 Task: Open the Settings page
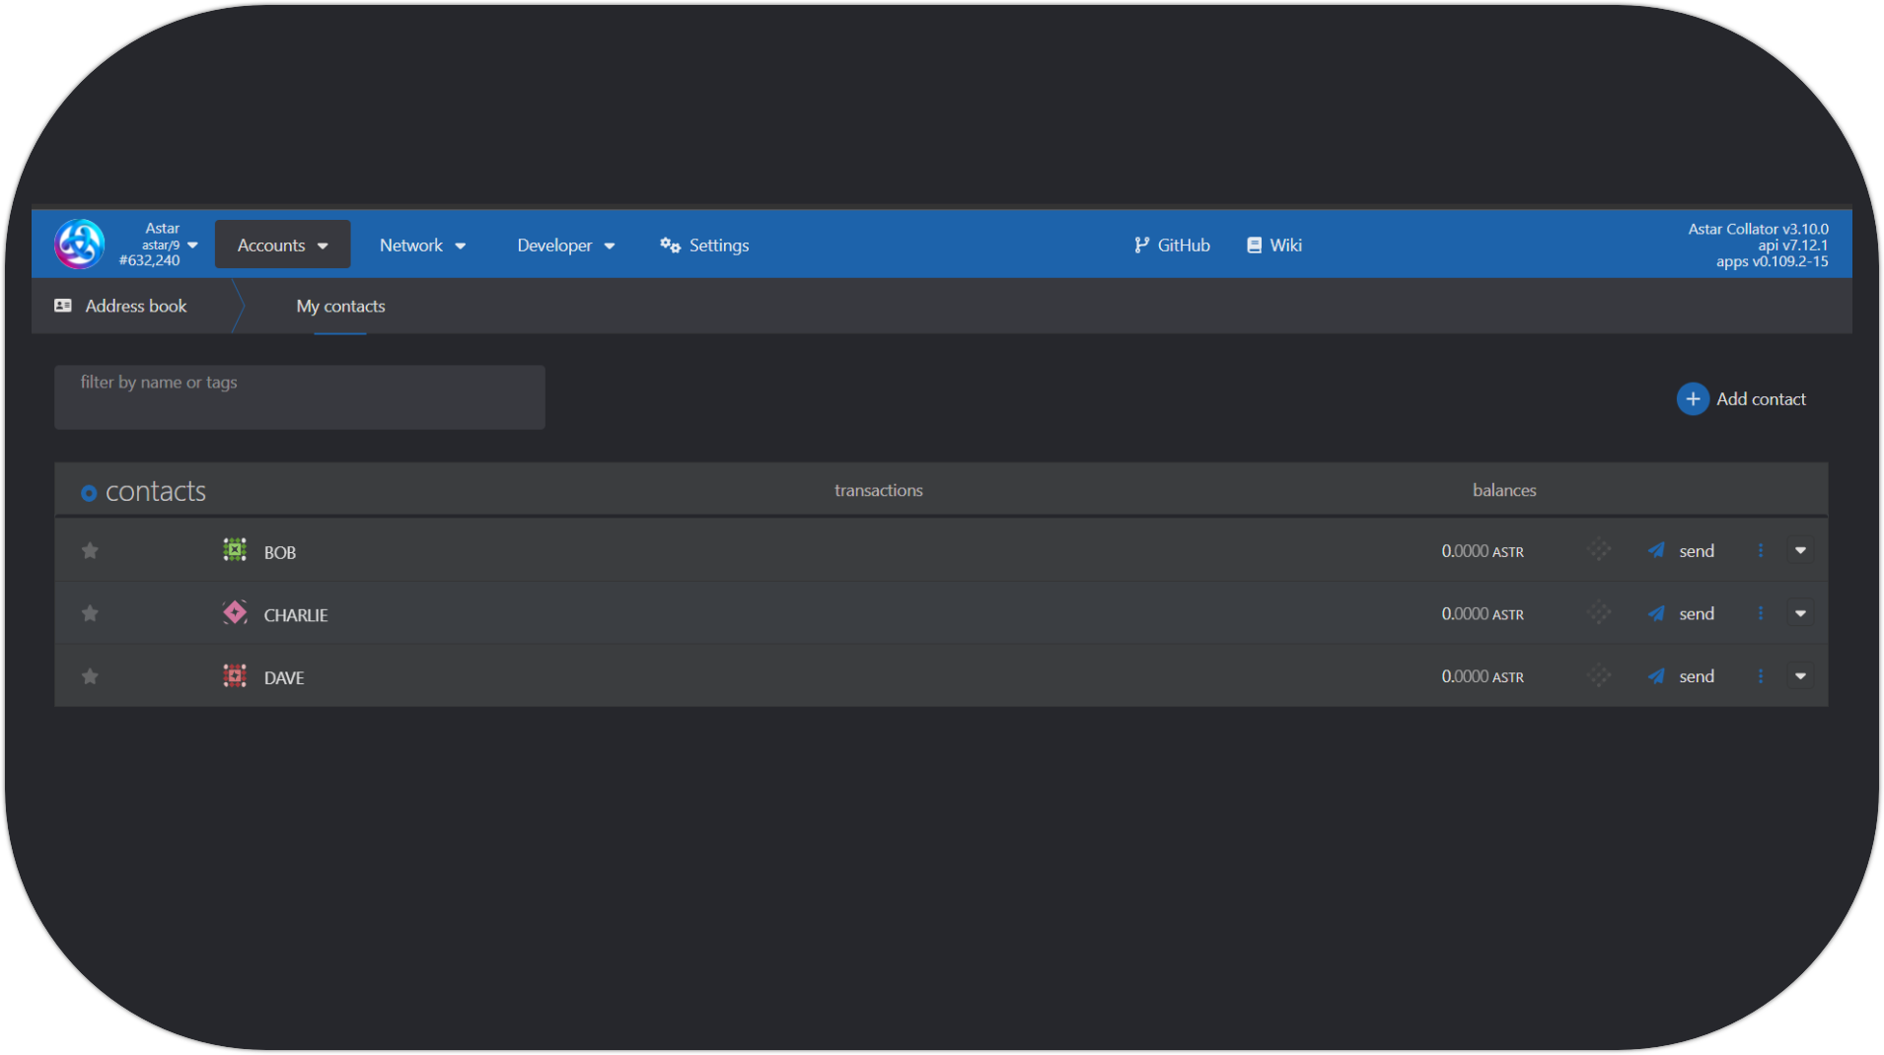pos(704,246)
